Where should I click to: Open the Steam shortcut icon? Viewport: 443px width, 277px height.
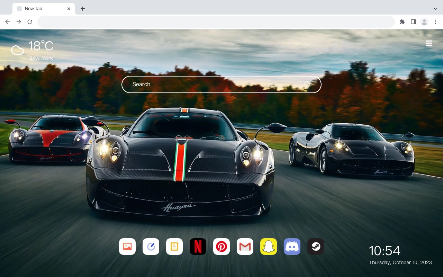tap(316, 247)
